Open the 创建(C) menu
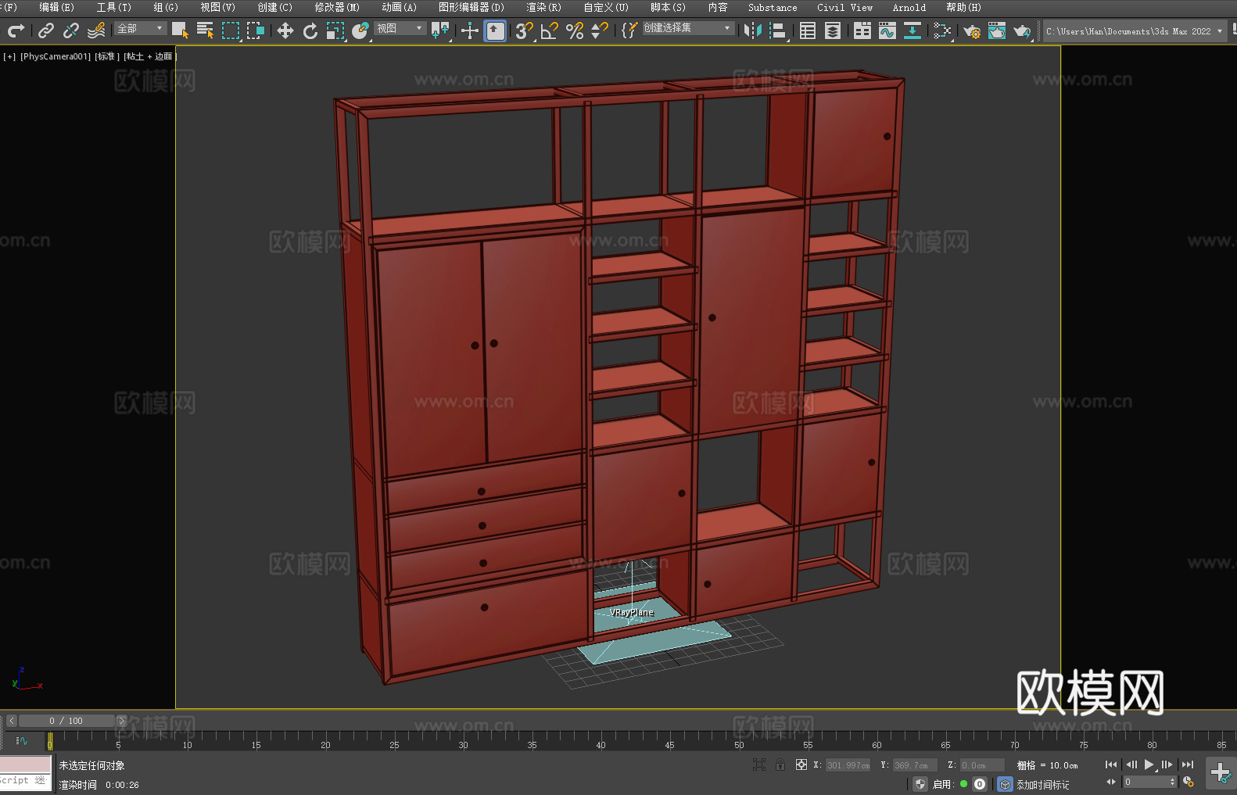Screen dimensions: 1237x795 pos(275,7)
